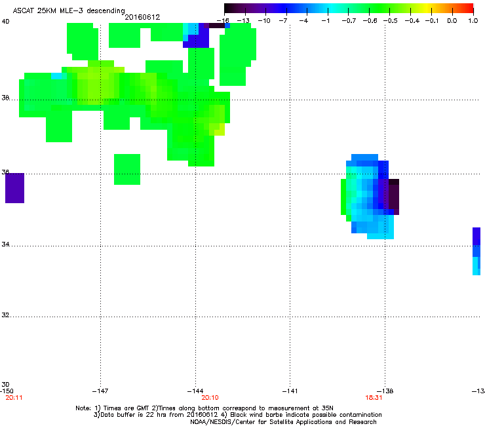
Task: Click the longitude label -147
Action: (100, 391)
